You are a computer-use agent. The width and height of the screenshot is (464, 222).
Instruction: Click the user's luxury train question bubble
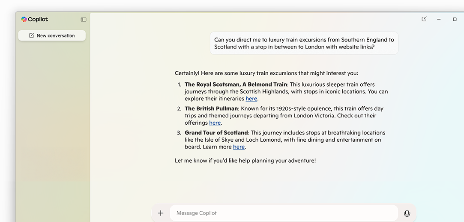tap(304, 43)
